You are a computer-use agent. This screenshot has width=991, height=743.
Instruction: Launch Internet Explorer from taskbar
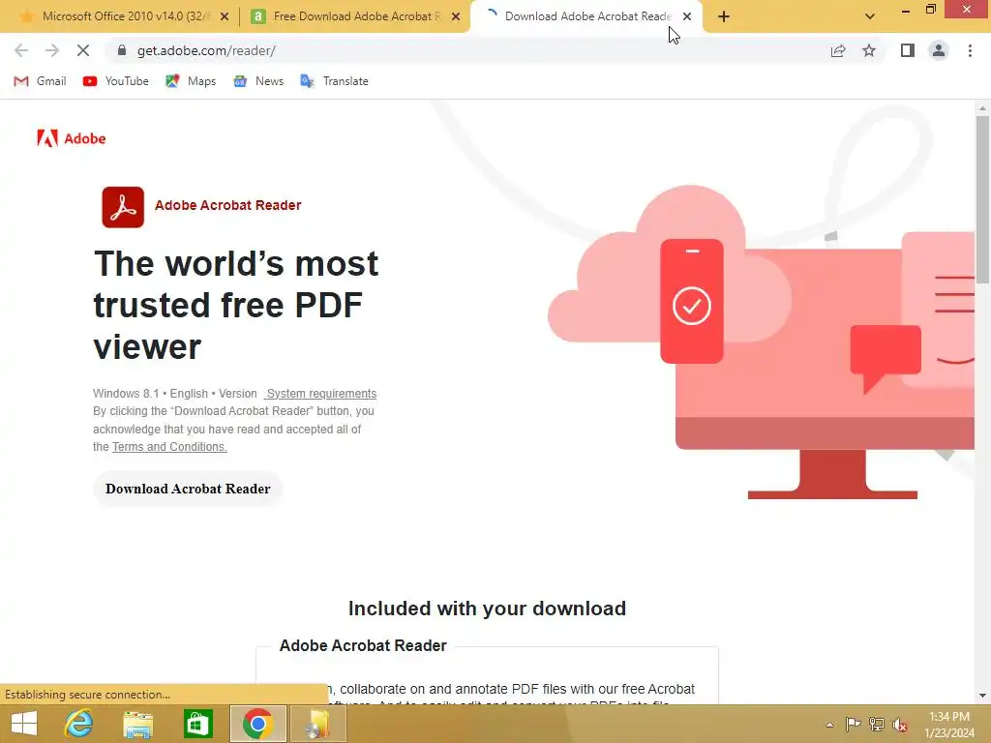[x=79, y=724]
